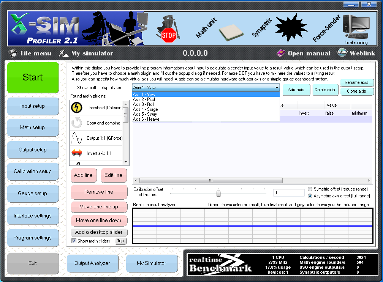Go to Math setup section
The image size is (383, 282).
(33, 128)
